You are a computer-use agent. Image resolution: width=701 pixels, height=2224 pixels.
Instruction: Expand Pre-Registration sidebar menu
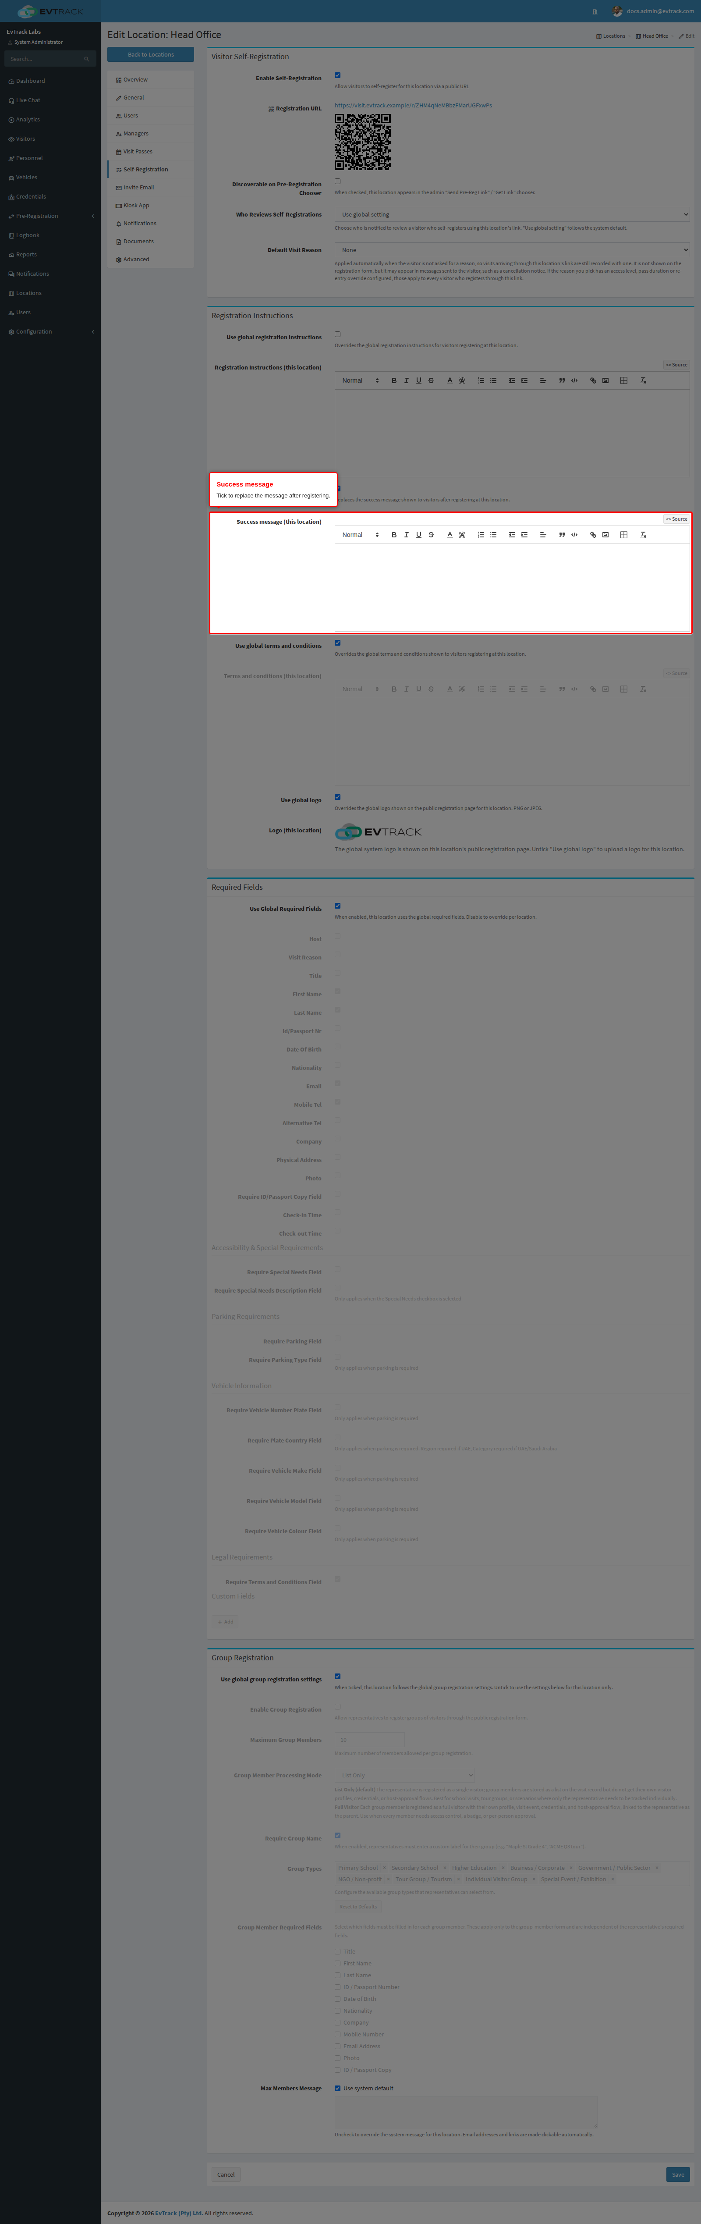(x=50, y=216)
